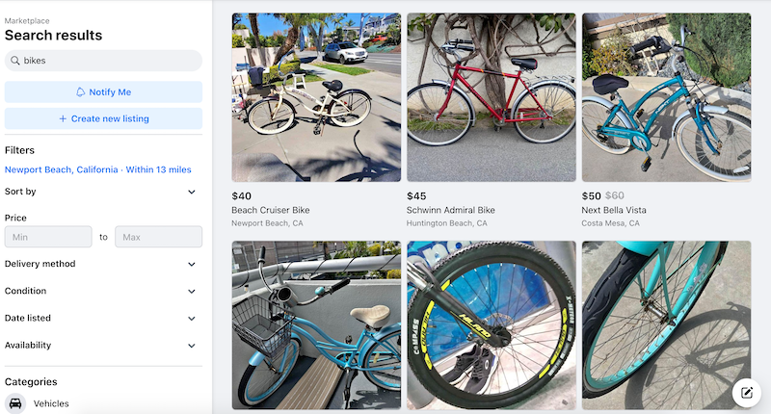Click the Min price field
Image resolution: width=771 pixels, height=414 pixels.
click(x=48, y=237)
